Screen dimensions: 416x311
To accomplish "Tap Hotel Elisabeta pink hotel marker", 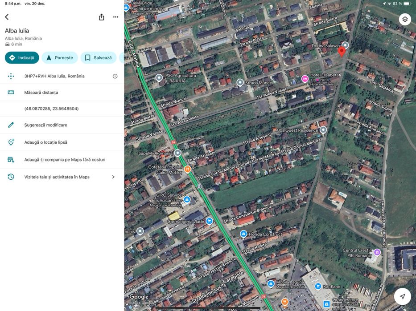I will (305, 79).
